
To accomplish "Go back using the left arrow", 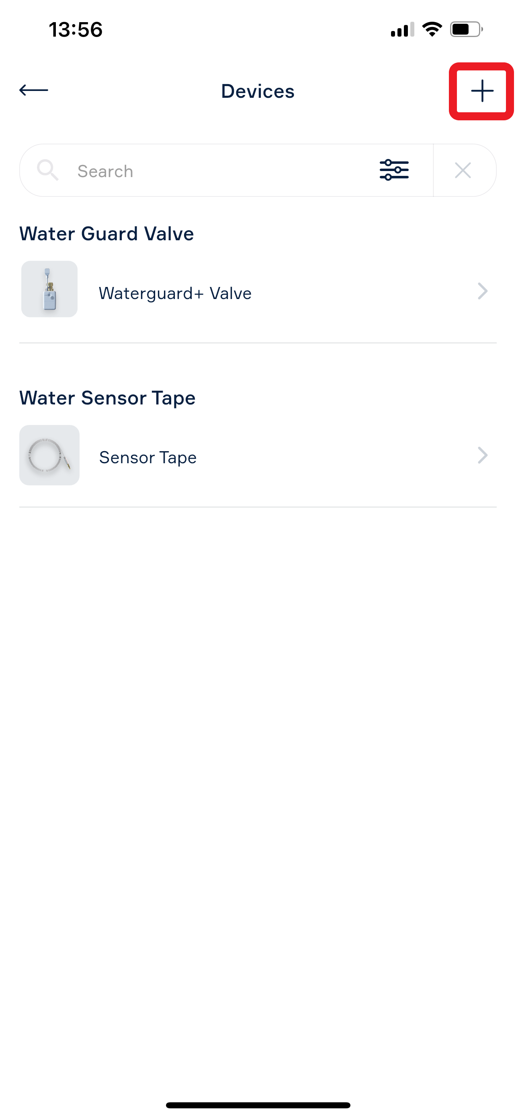I will [34, 90].
